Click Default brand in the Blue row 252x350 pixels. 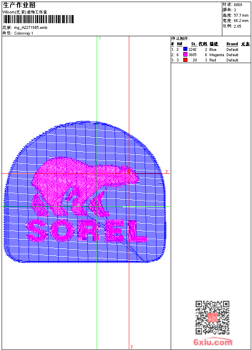tap(232, 50)
